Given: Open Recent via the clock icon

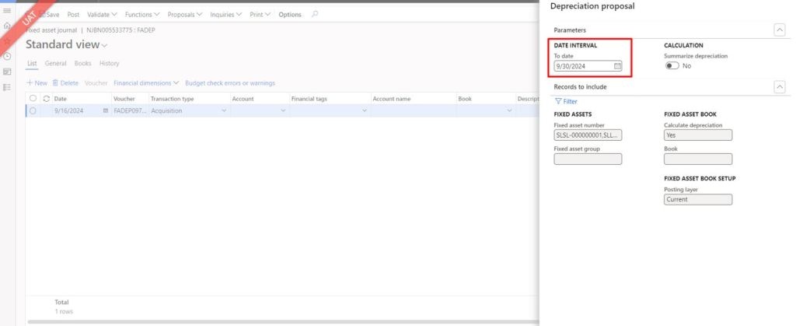Looking at the screenshot, I should (7, 56).
